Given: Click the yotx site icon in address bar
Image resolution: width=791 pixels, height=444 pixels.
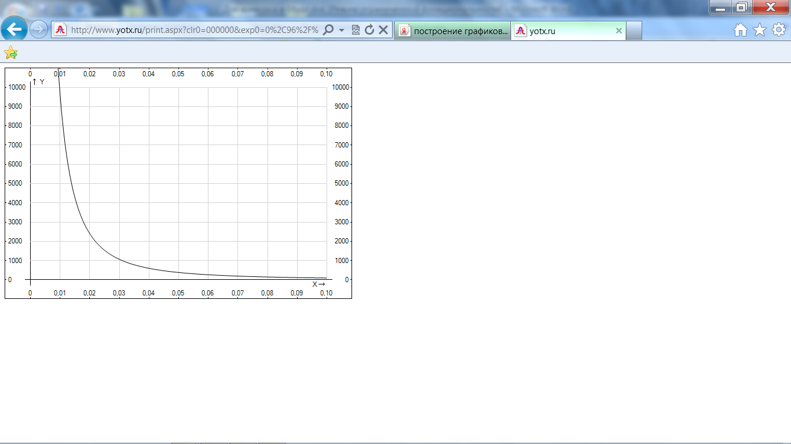Looking at the screenshot, I should point(61,30).
